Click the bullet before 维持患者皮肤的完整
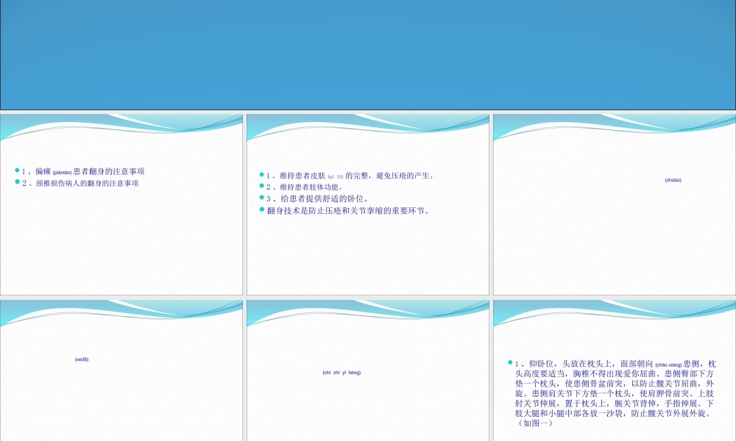The height and width of the screenshot is (441, 736). coord(261,175)
